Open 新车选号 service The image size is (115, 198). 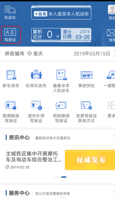11,79
